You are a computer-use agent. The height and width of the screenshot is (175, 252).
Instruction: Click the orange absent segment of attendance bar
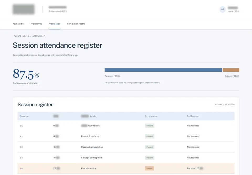point(231,70)
